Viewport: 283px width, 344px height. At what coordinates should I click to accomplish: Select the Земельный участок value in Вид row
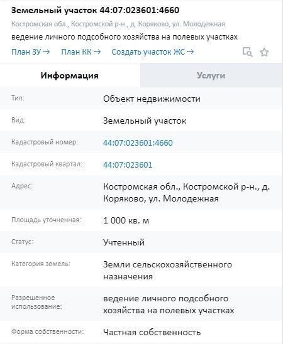click(145, 121)
